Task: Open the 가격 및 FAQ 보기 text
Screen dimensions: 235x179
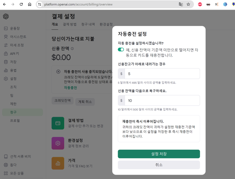Action: 80,166
